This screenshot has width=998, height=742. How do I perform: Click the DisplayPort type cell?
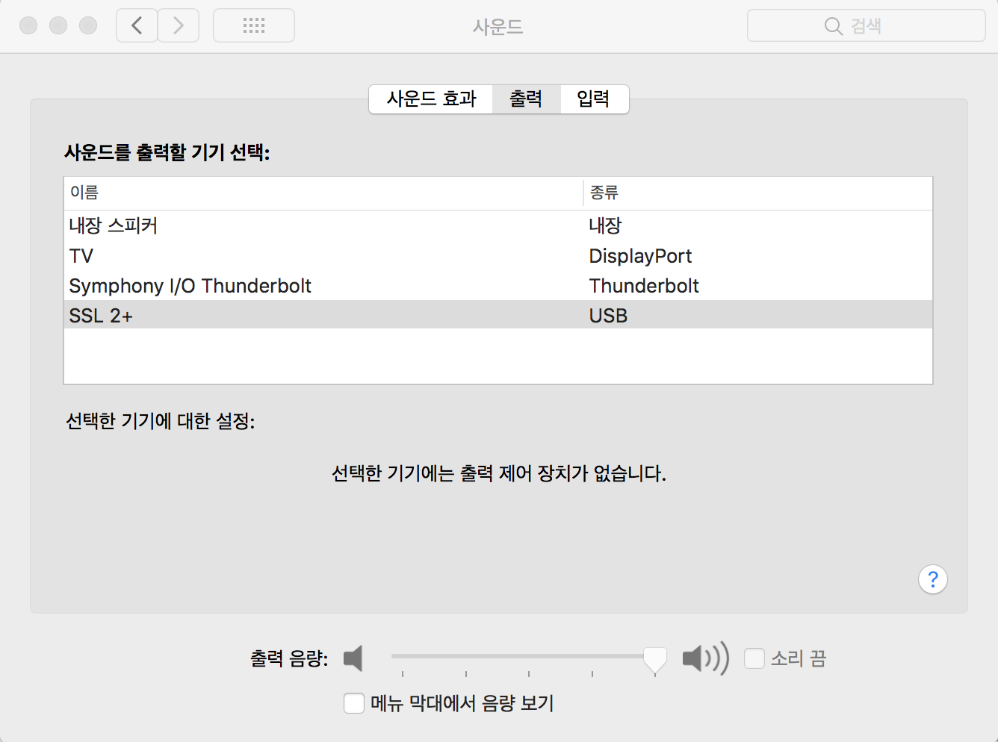point(640,256)
